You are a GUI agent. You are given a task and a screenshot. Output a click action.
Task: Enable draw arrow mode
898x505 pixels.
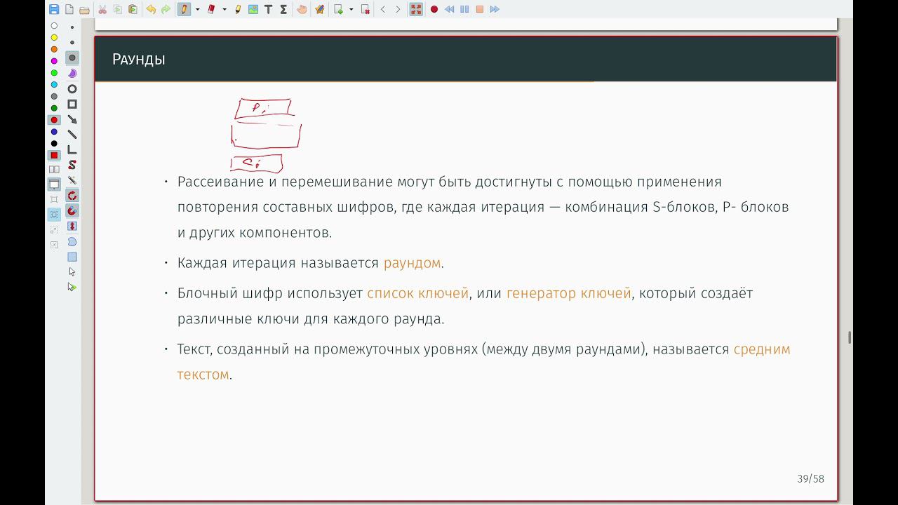pyautogui.click(x=72, y=119)
